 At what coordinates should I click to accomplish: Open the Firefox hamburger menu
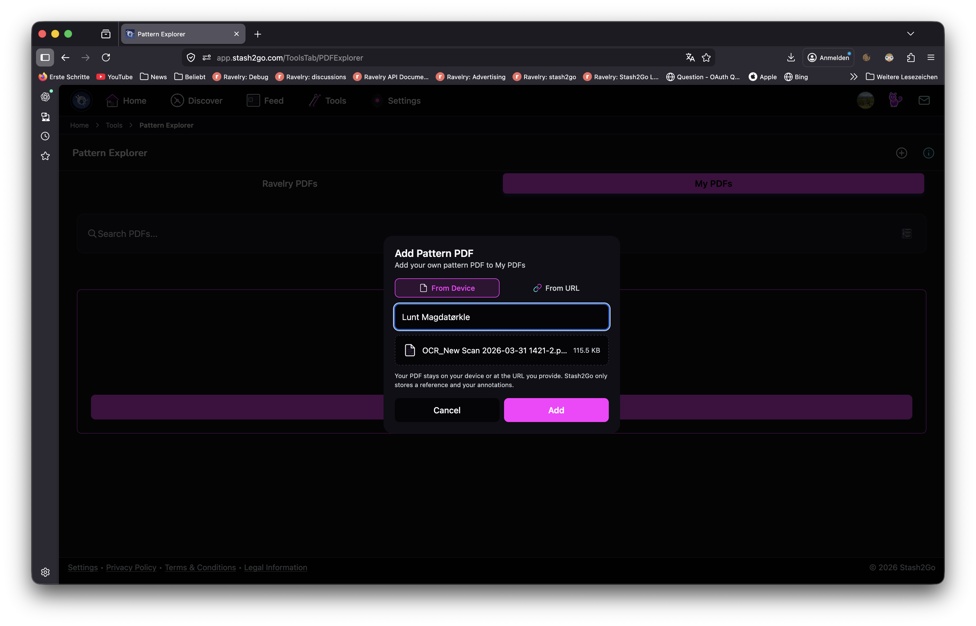pyautogui.click(x=931, y=58)
